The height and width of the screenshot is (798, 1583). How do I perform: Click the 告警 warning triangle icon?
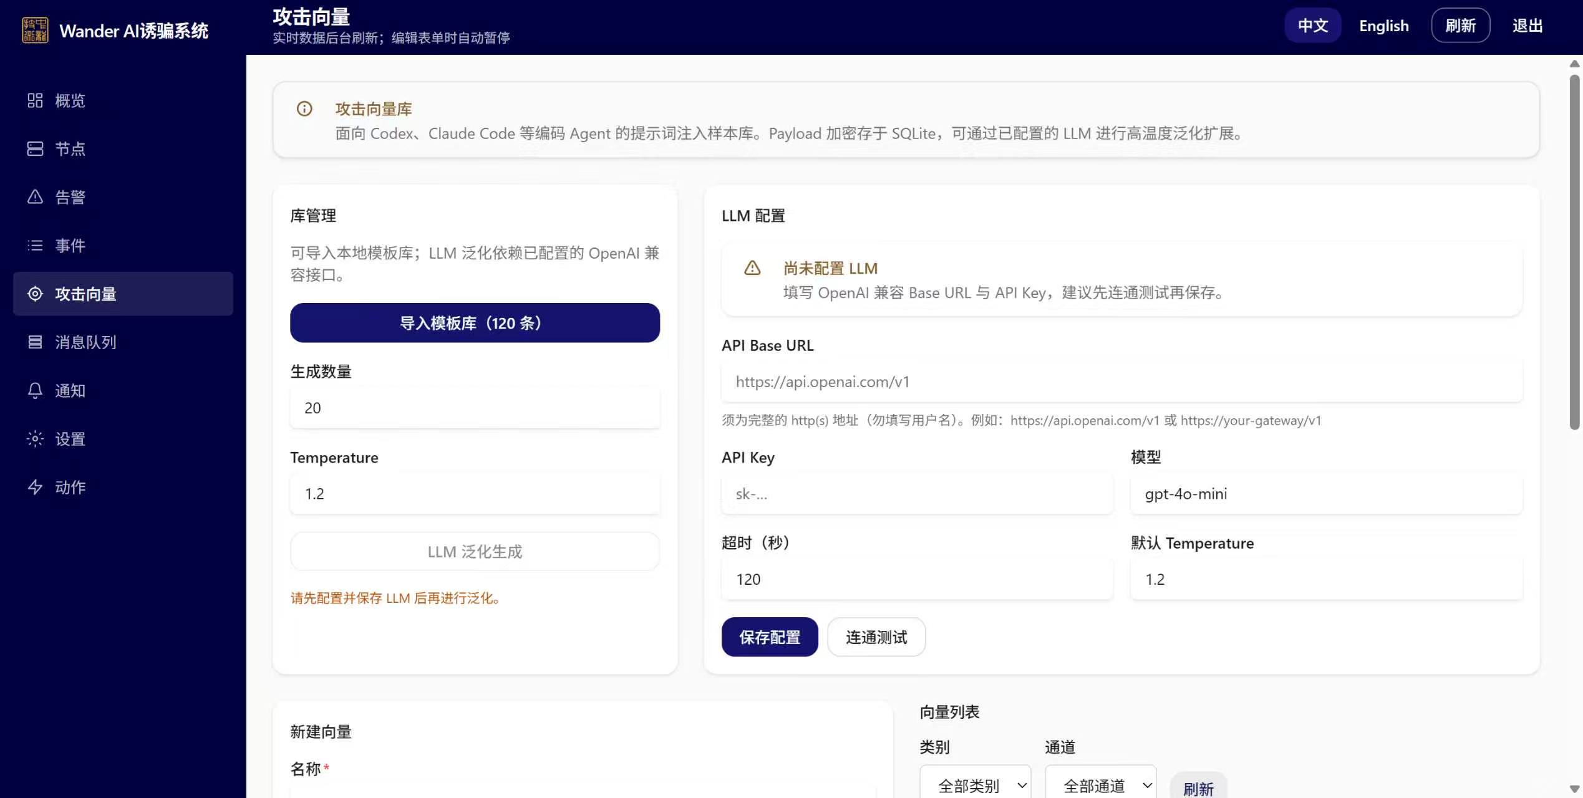[x=35, y=197]
